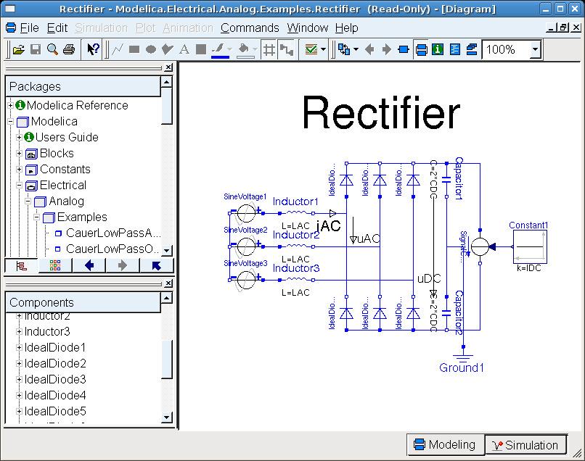
Task: Select Constant1 block in diagram
Action: click(530, 246)
